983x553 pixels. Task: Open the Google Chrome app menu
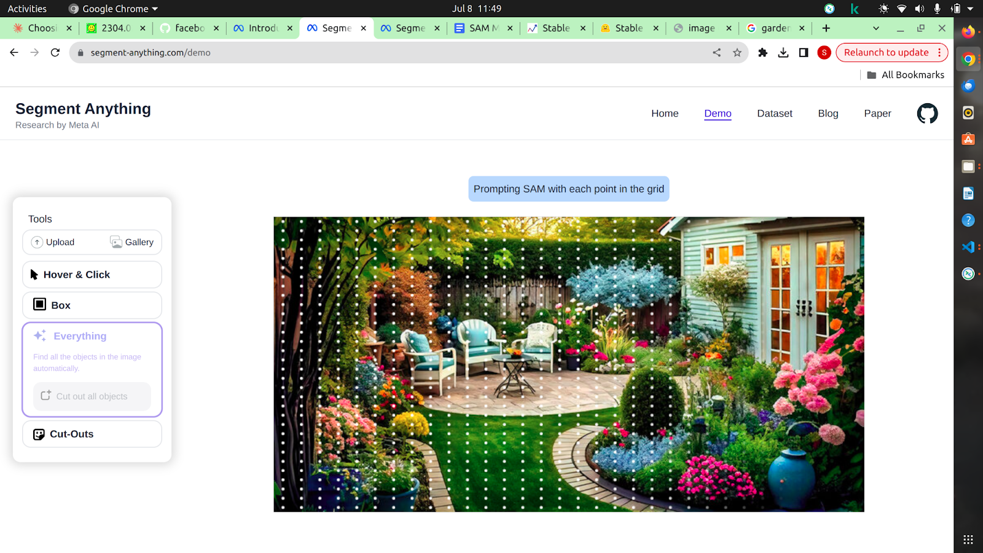(114, 9)
